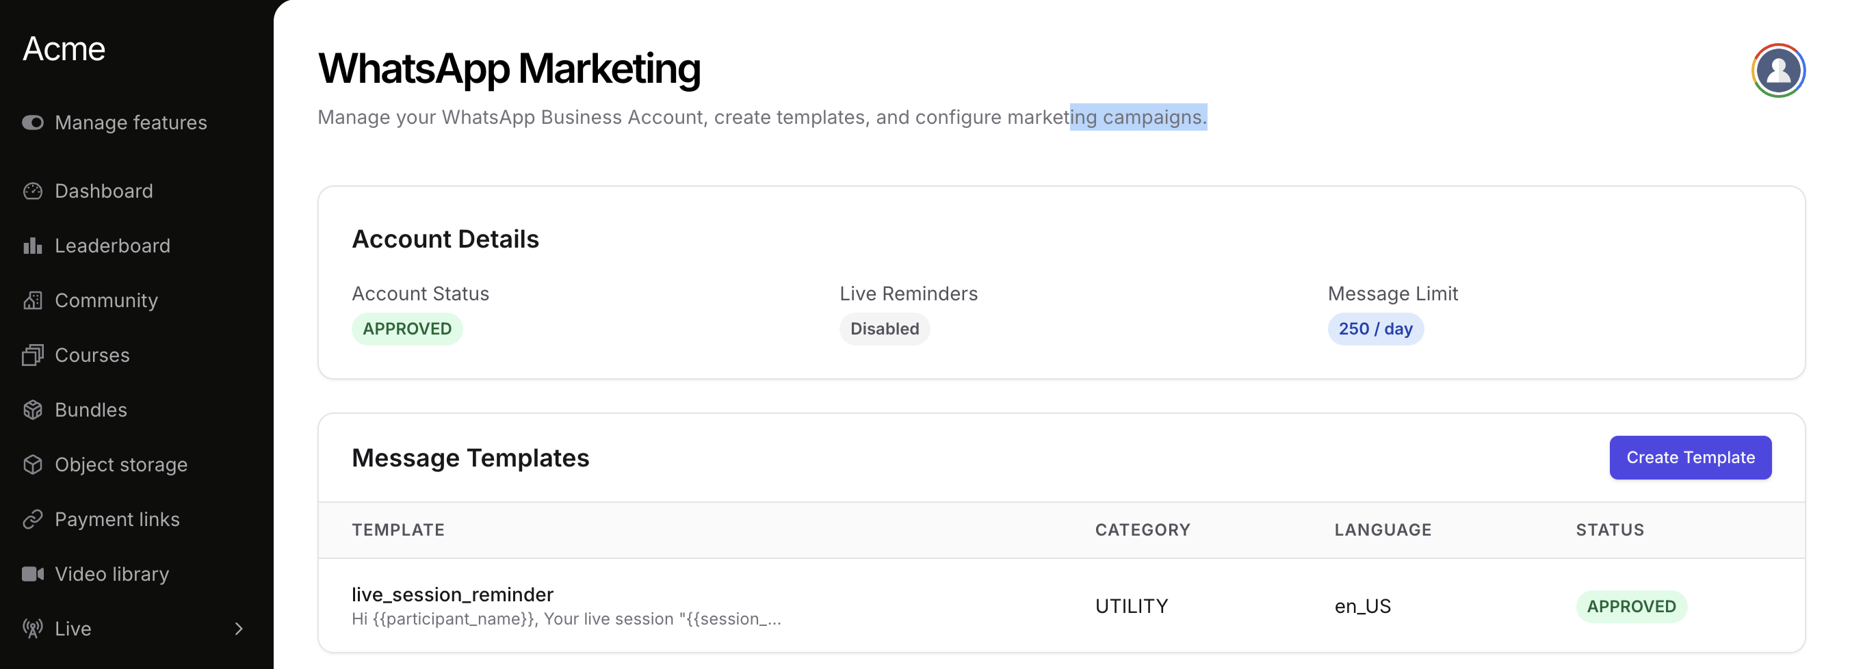Click the Leaderboard bar chart icon
This screenshot has height=669, width=1850.
coord(32,246)
